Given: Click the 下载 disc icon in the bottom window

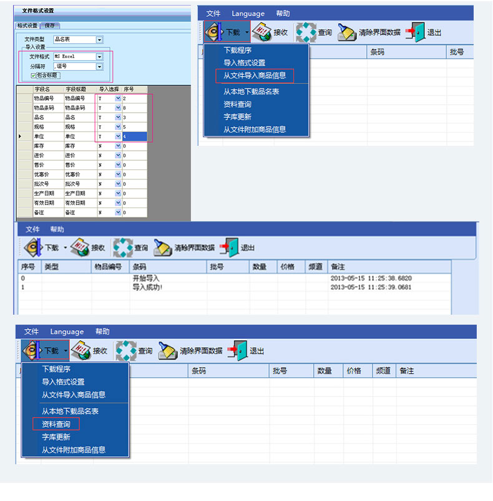Looking at the screenshot, I should coord(32,350).
